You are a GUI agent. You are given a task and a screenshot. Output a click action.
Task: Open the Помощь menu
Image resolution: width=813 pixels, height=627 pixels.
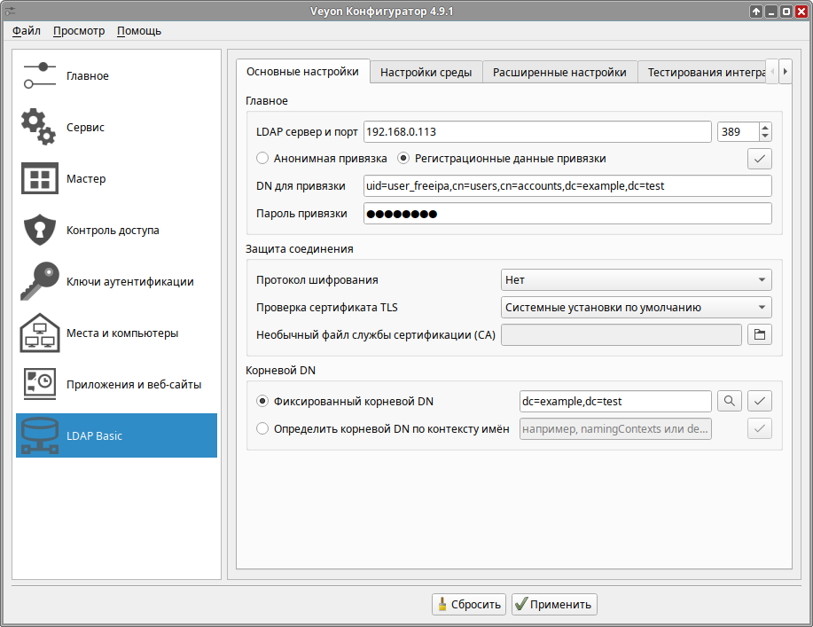139,31
